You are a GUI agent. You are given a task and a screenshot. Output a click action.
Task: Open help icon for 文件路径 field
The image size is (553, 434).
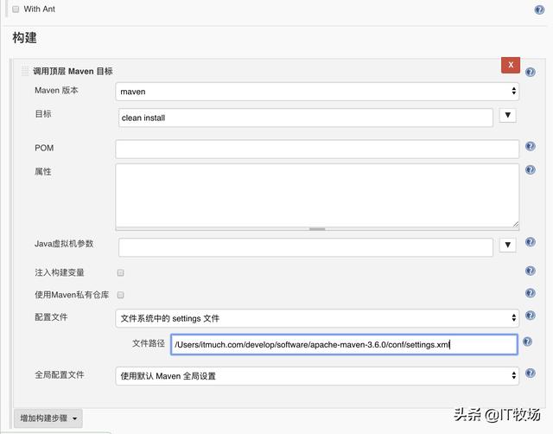(527, 341)
